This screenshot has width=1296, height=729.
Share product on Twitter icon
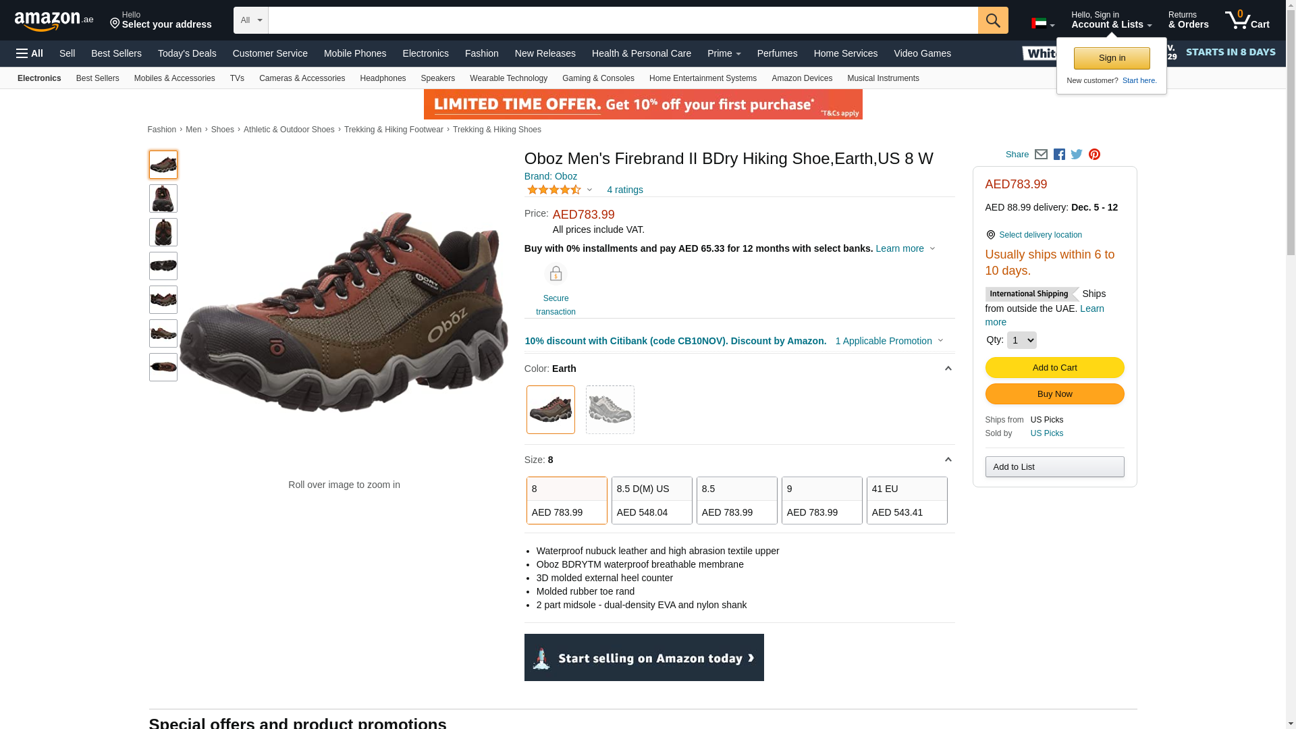pos(1077,155)
